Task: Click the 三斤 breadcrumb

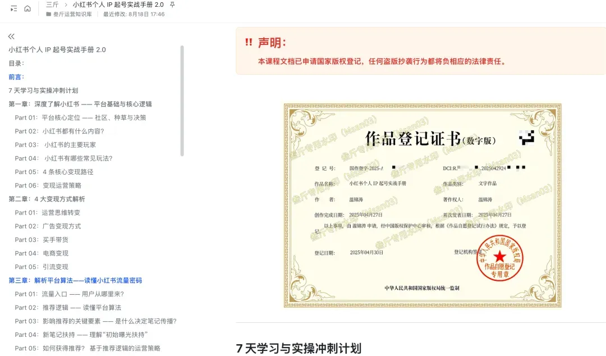Action: (52, 4)
